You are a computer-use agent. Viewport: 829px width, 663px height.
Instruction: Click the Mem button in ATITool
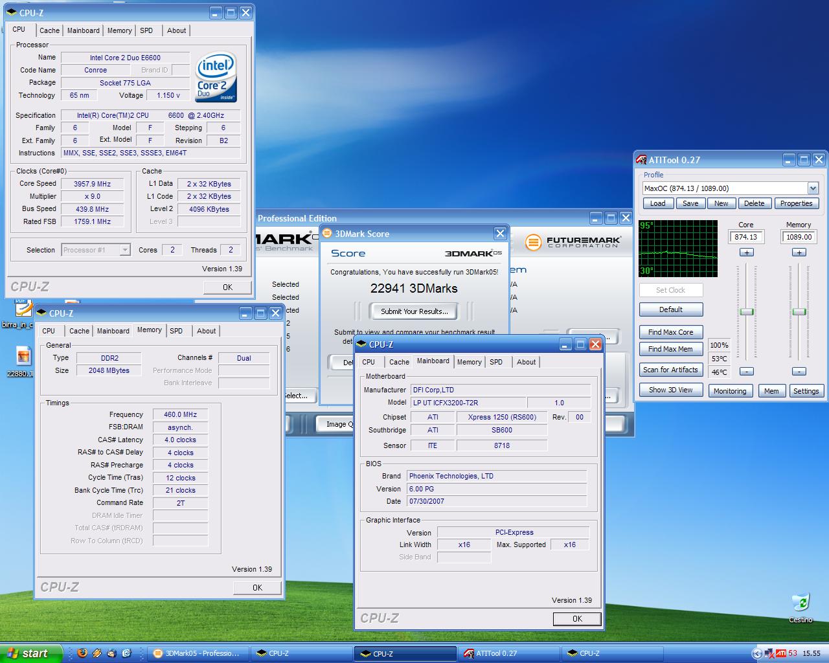[x=771, y=391]
